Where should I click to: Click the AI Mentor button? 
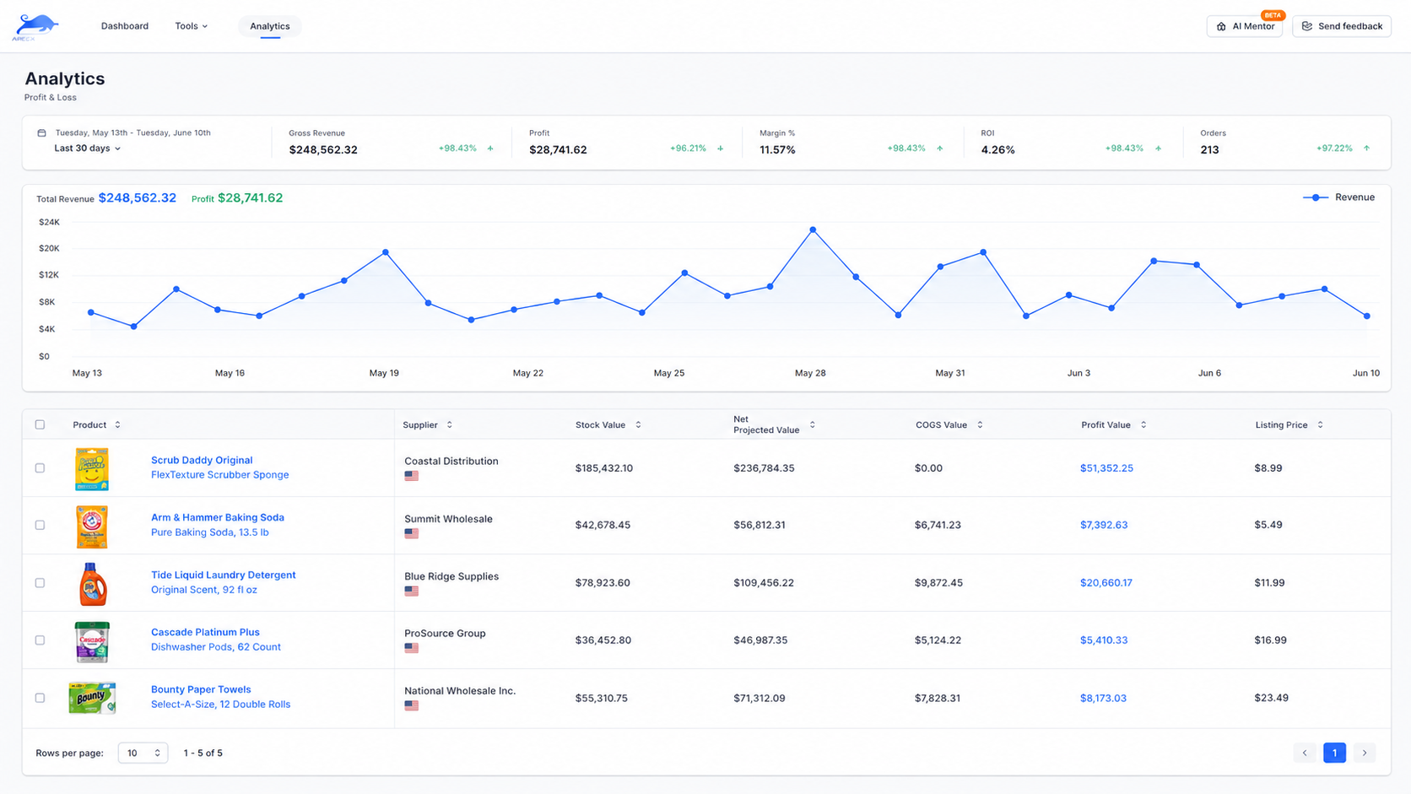(1245, 26)
